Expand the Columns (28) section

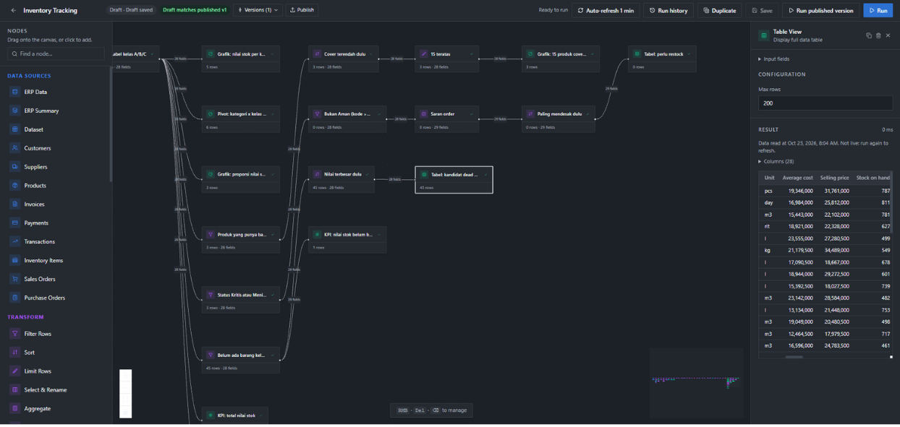click(x=776, y=162)
